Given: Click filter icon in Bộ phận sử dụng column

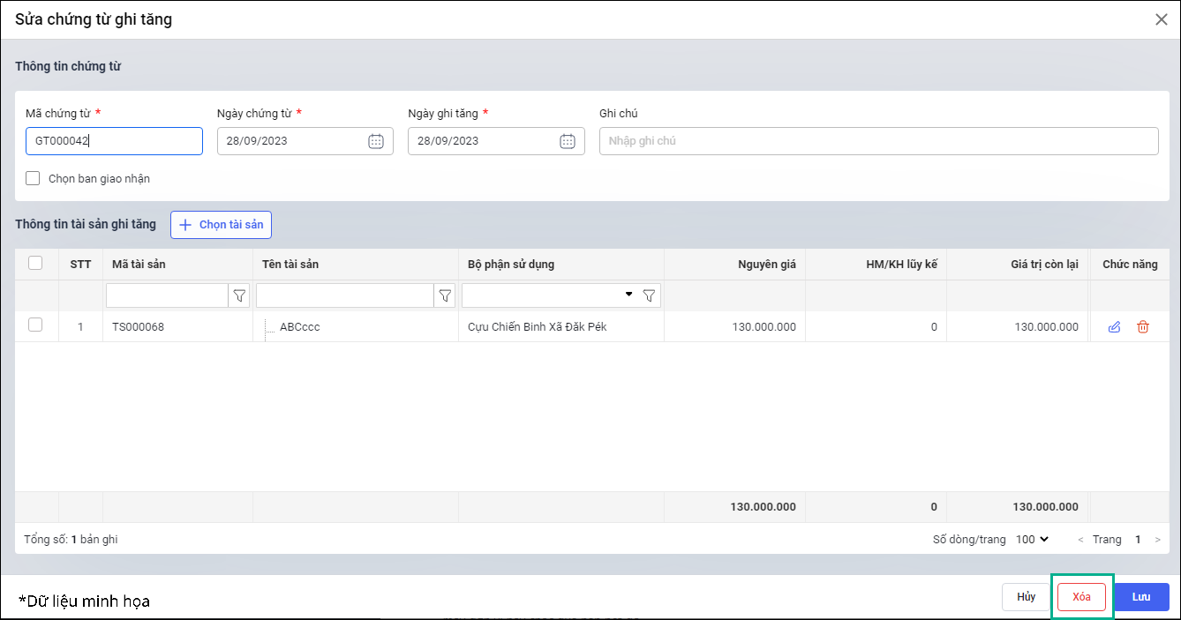Looking at the screenshot, I should 649,295.
